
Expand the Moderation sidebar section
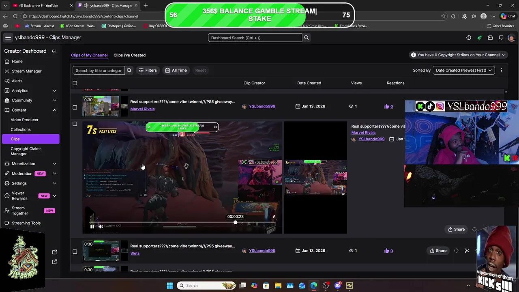(54, 174)
